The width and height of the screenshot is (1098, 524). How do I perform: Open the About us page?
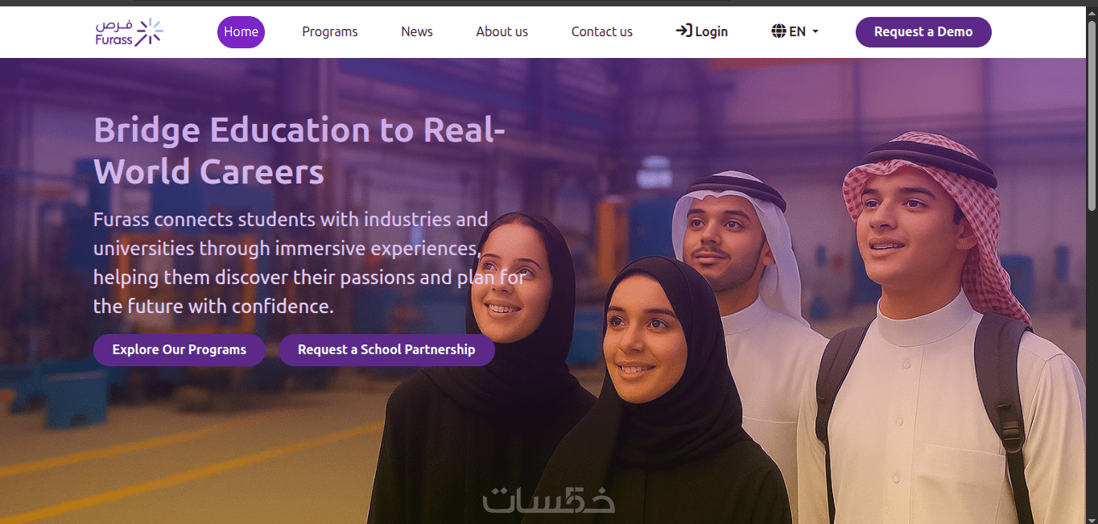pos(502,32)
